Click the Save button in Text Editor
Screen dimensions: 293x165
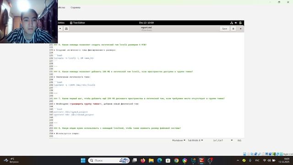click(x=224, y=28)
